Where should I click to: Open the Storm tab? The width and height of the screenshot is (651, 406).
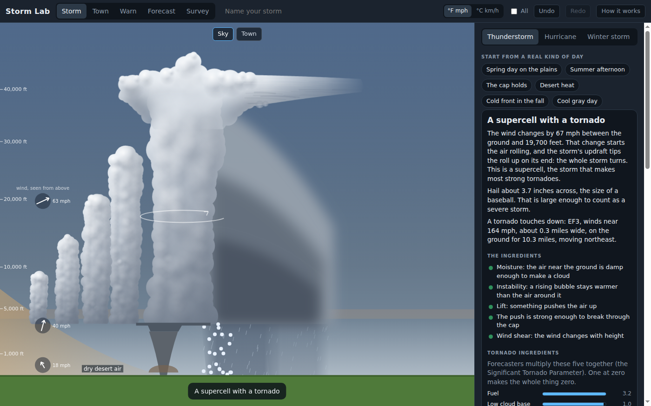[72, 11]
